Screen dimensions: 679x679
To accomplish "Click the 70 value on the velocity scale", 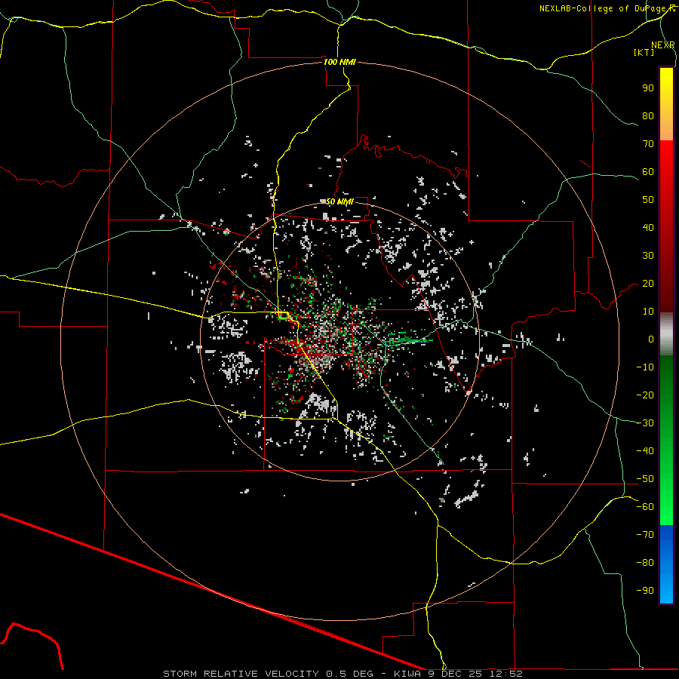I will click(648, 144).
